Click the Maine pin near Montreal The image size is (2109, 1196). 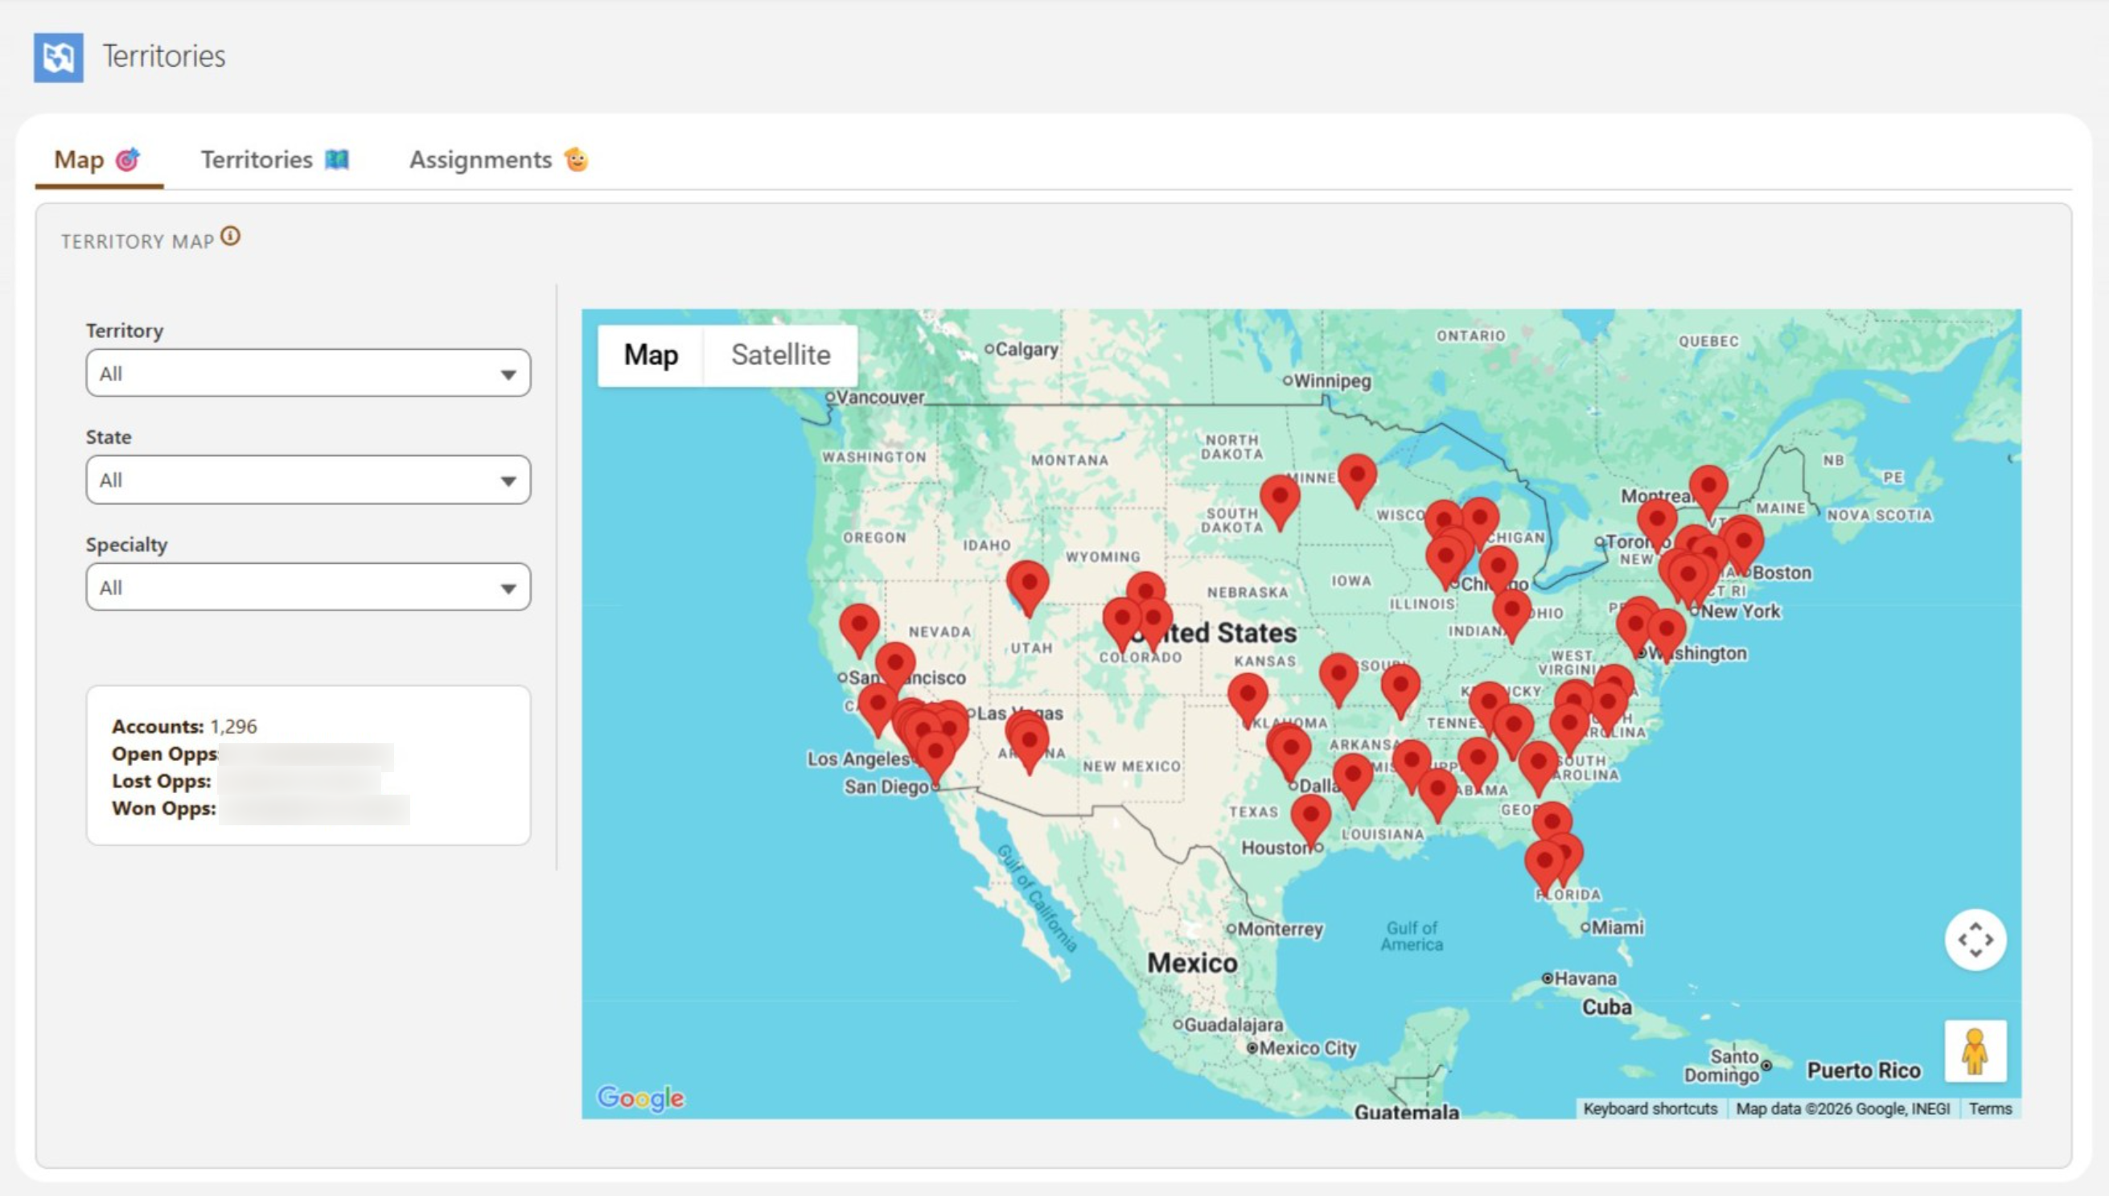1708,487
